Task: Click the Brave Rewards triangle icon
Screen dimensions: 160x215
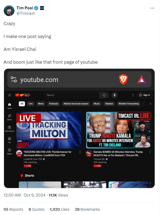Action: 142,79
